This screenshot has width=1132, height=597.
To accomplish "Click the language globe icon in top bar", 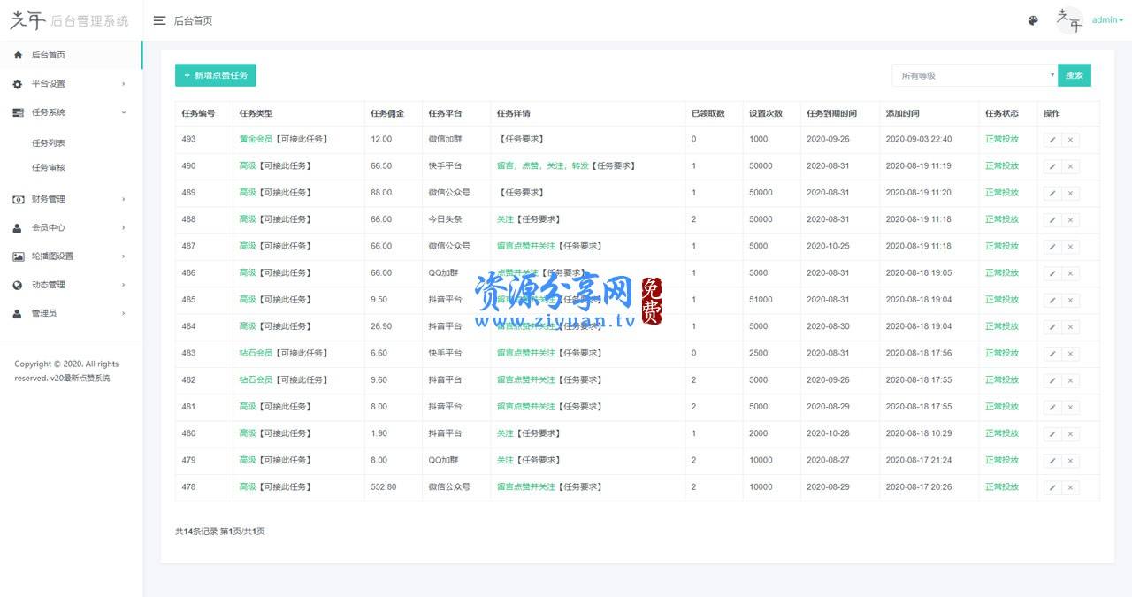I will [x=1033, y=20].
